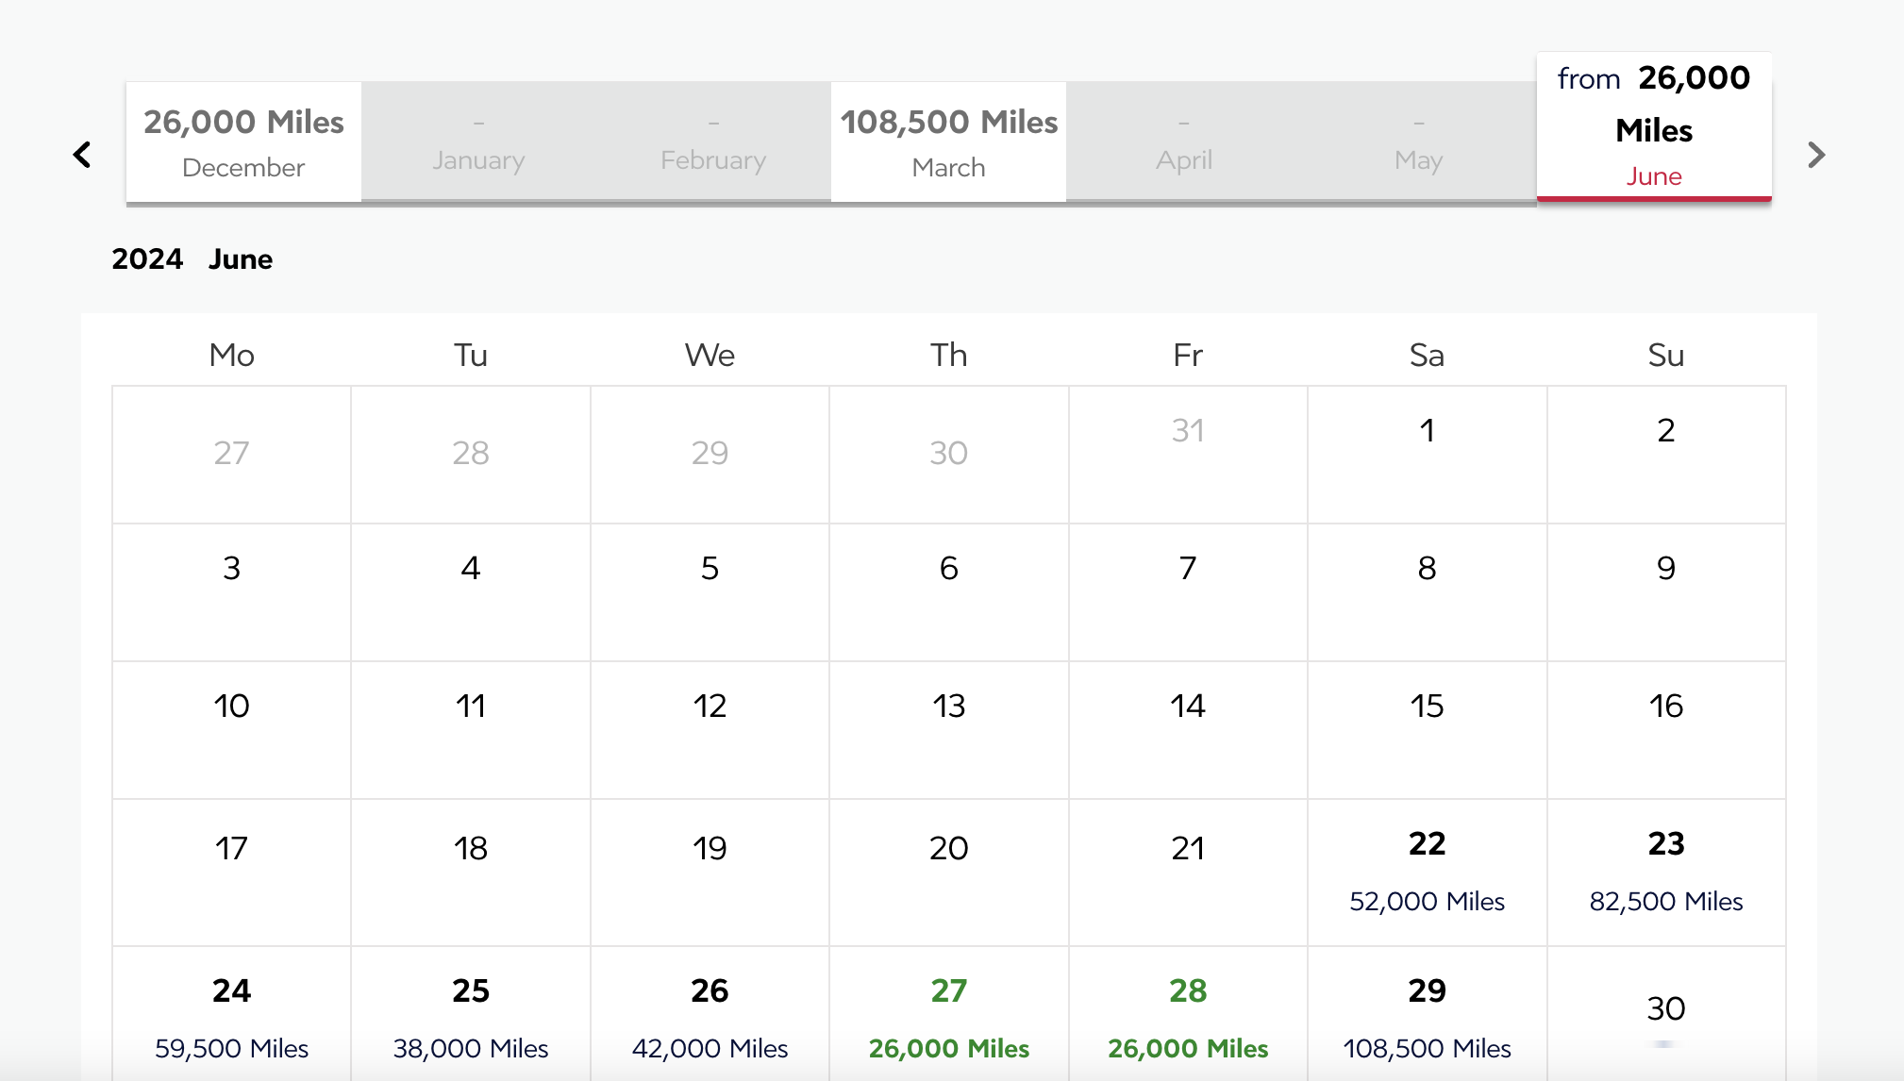Select the May month tab
The image size is (1904, 1081).
click(x=1418, y=141)
